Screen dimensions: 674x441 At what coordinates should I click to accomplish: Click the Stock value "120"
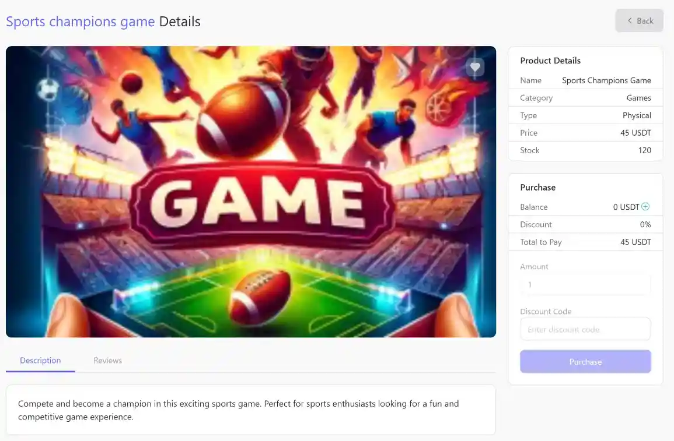[x=644, y=150]
